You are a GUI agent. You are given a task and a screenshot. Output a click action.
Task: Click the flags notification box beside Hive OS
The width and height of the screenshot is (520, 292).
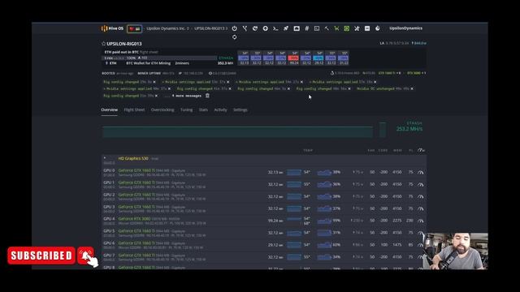(134, 29)
